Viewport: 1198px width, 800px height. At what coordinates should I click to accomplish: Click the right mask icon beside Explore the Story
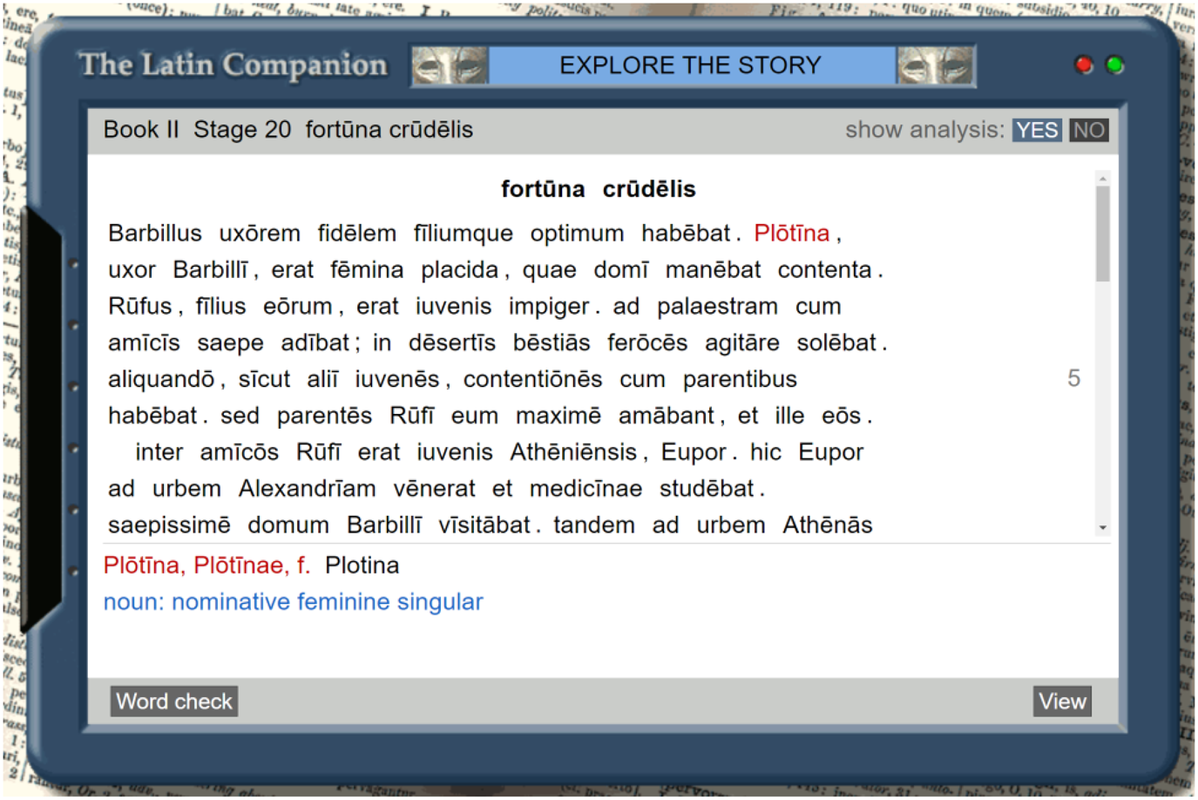tap(935, 66)
